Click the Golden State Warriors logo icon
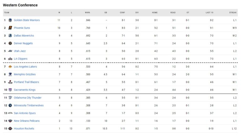Screen dimensions: 241x137 10,20
